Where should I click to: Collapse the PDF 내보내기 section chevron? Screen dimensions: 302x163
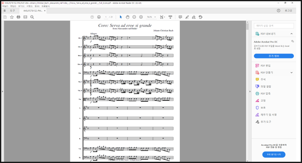291,34
